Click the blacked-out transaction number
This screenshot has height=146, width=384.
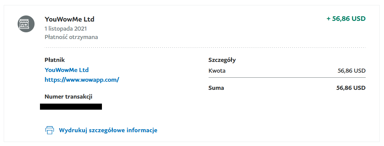pos(71,107)
